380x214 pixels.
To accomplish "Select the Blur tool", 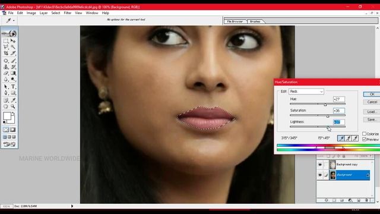I will click(6, 79).
